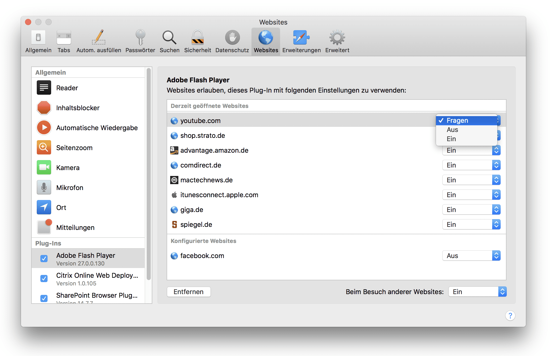Screen dimensions: 553x356
Task: Choose Ein in the popup menu
Action: point(467,139)
